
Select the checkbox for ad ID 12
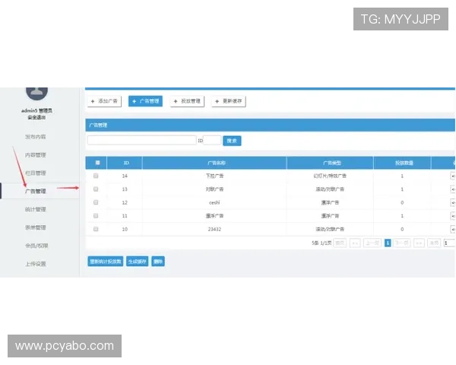[96, 202]
